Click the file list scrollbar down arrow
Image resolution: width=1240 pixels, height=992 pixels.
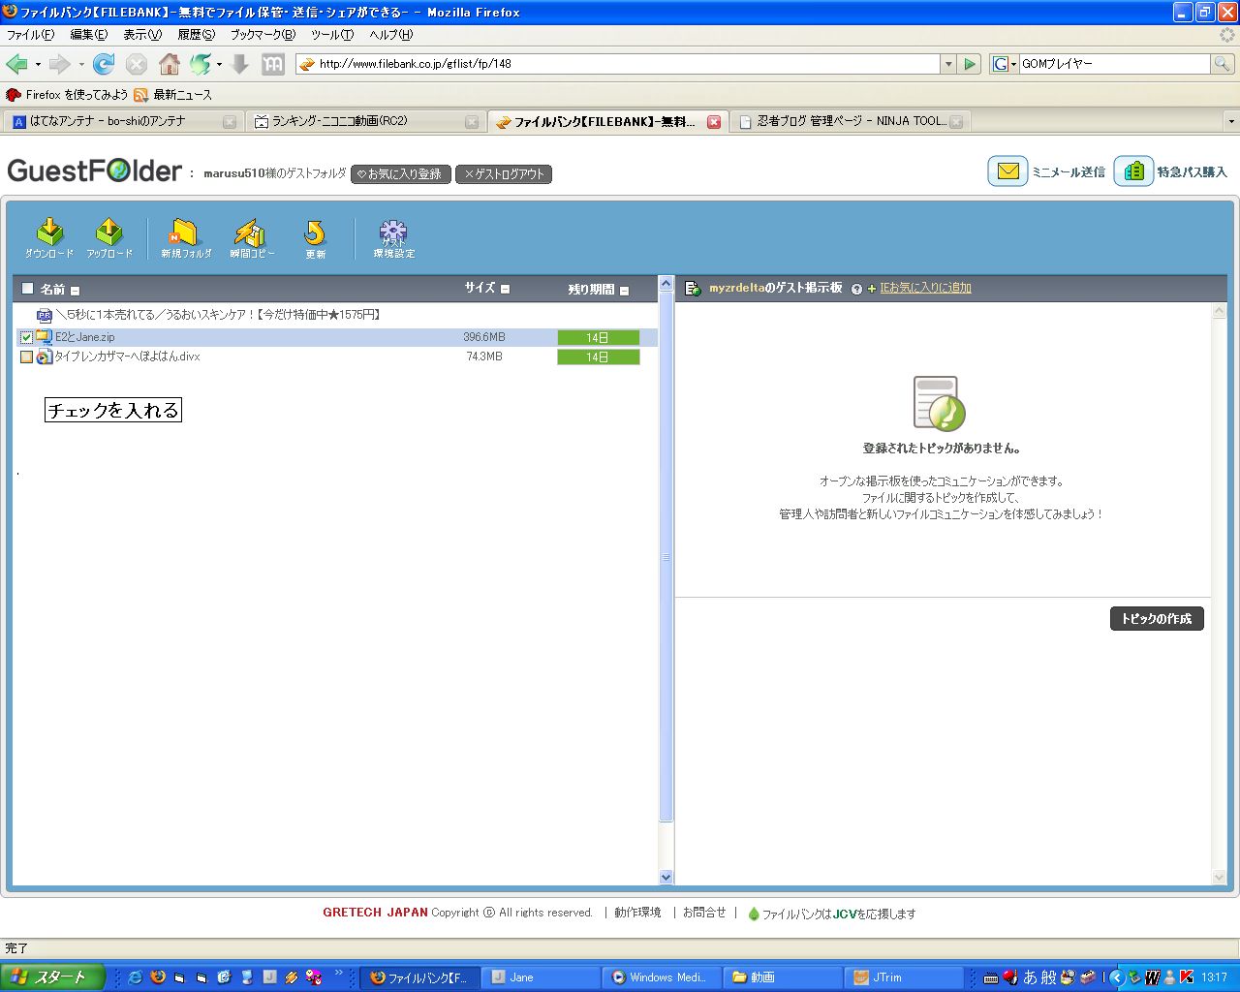click(666, 877)
